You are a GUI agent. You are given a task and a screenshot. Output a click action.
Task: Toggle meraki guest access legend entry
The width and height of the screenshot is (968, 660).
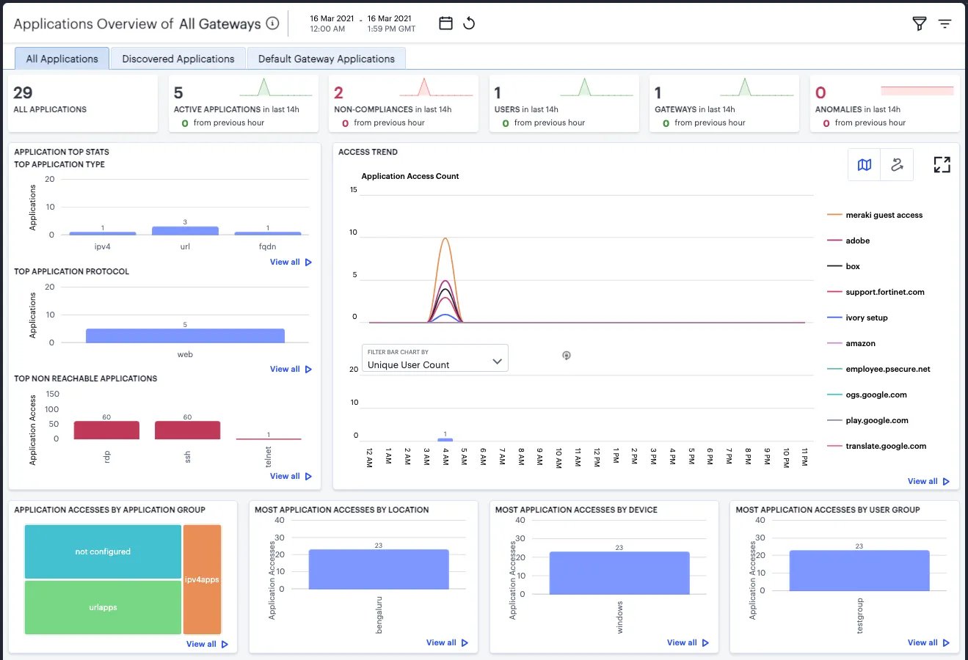tap(875, 215)
